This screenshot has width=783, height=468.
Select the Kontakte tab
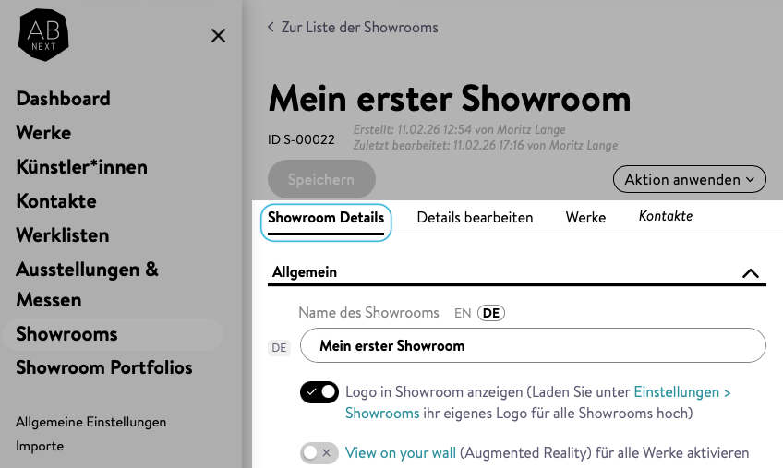665,217
